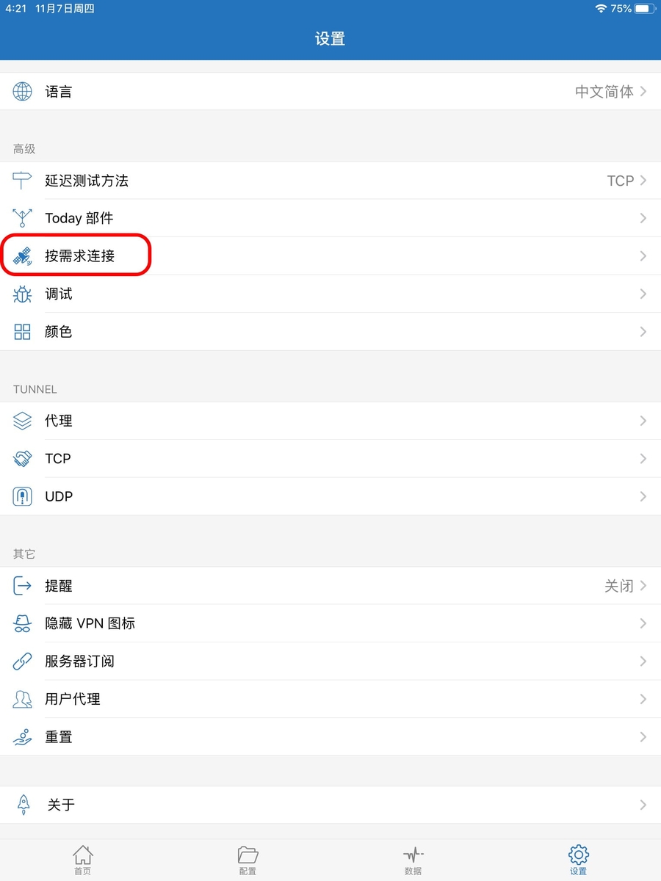The width and height of the screenshot is (661, 881).
Task: Open the UDP tunnel settings
Action: click(330, 496)
